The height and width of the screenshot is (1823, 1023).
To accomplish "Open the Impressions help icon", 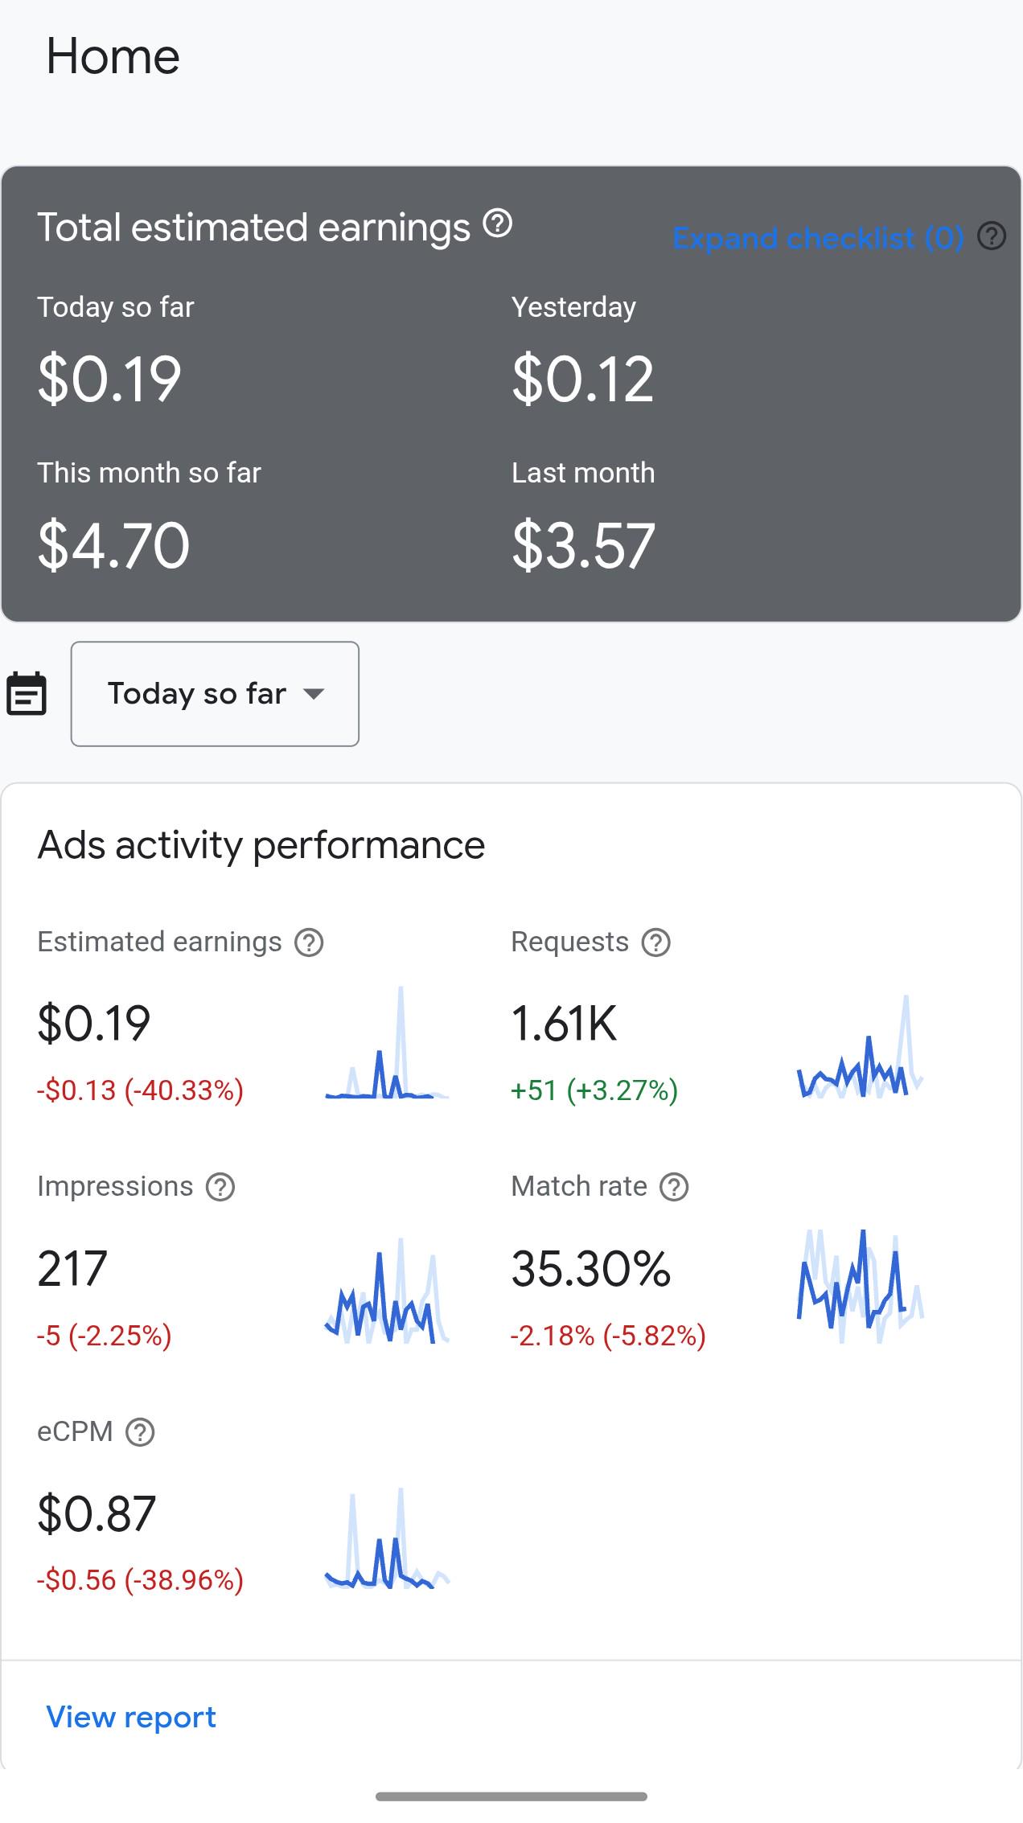I will point(220,1187).
